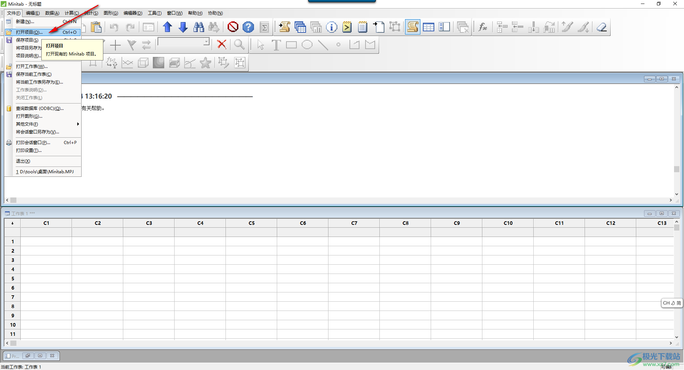This screenshot has height=370, width=684.
Task: Click the Undo arrow icon
Action: tap(114, 27)
